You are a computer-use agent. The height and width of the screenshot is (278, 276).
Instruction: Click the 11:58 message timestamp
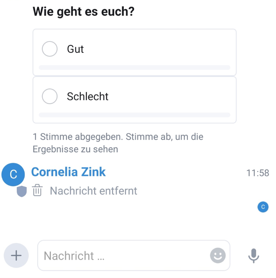pyautogui.click(x=257, y=173)
